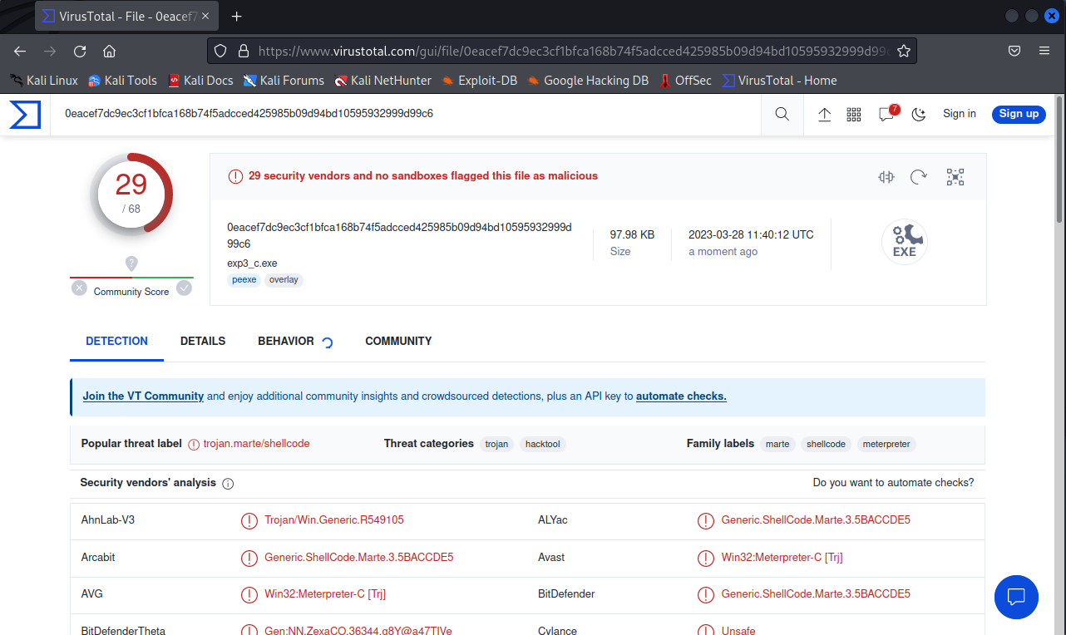Click the hacktool threat category tag
The image size is (1066, 635).
[543, 444]
